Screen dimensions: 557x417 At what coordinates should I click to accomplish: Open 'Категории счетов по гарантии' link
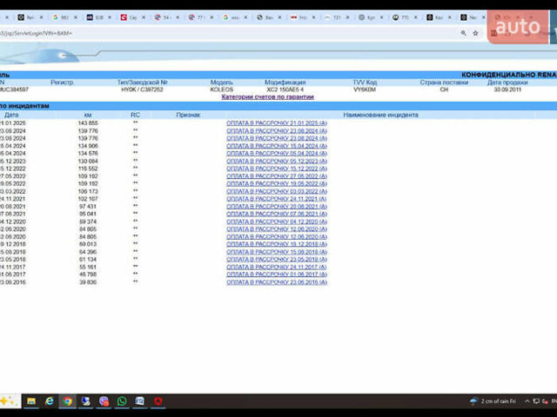(x=267, y=96)
